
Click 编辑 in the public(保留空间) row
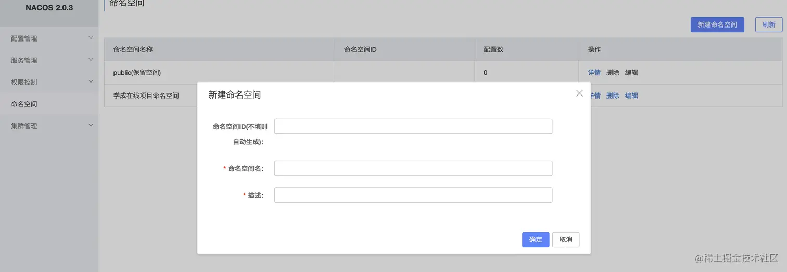631,73
